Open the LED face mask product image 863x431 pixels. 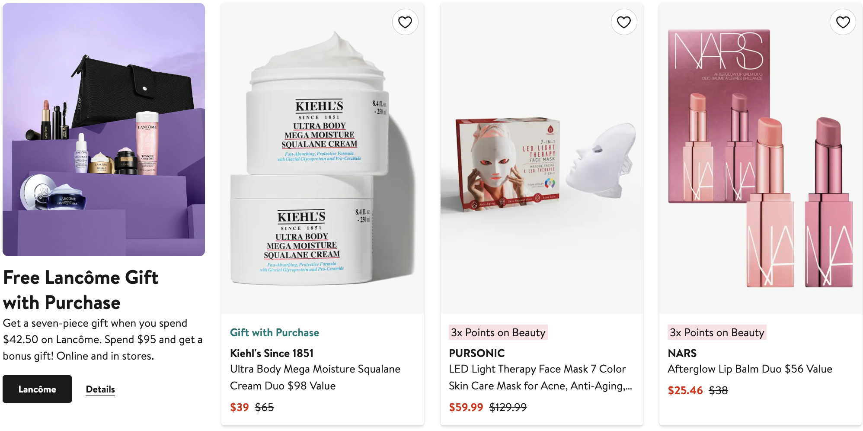(541, 158)
